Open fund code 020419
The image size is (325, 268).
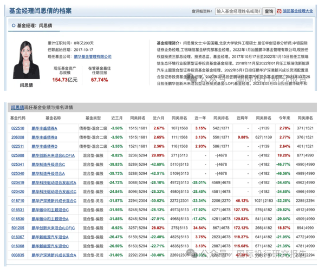pos(18,182)
